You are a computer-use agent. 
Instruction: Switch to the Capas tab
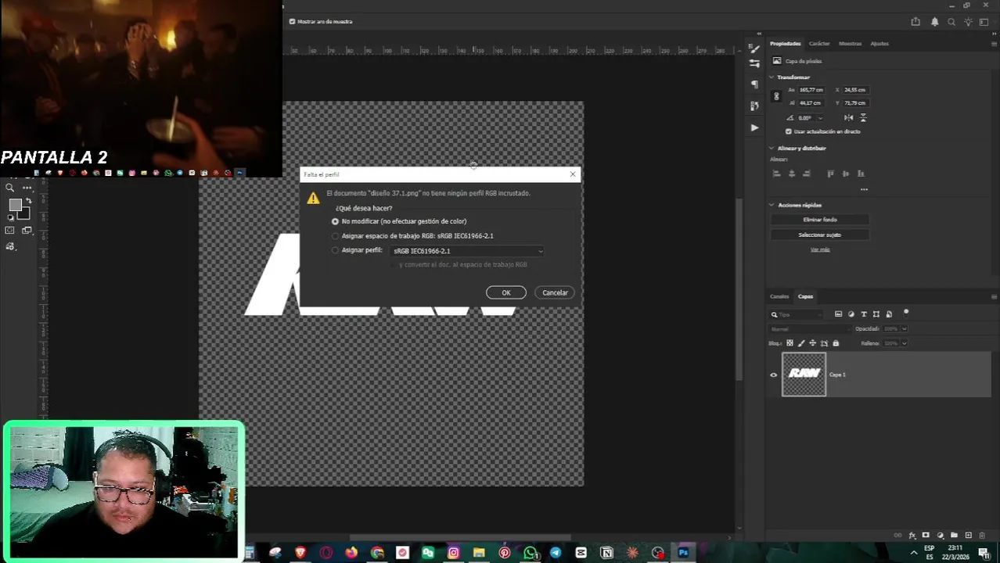point(805,296)
